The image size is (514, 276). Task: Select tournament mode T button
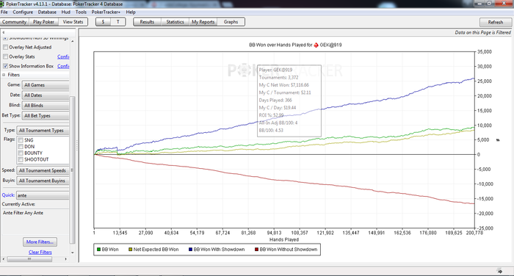pos(118,22)
